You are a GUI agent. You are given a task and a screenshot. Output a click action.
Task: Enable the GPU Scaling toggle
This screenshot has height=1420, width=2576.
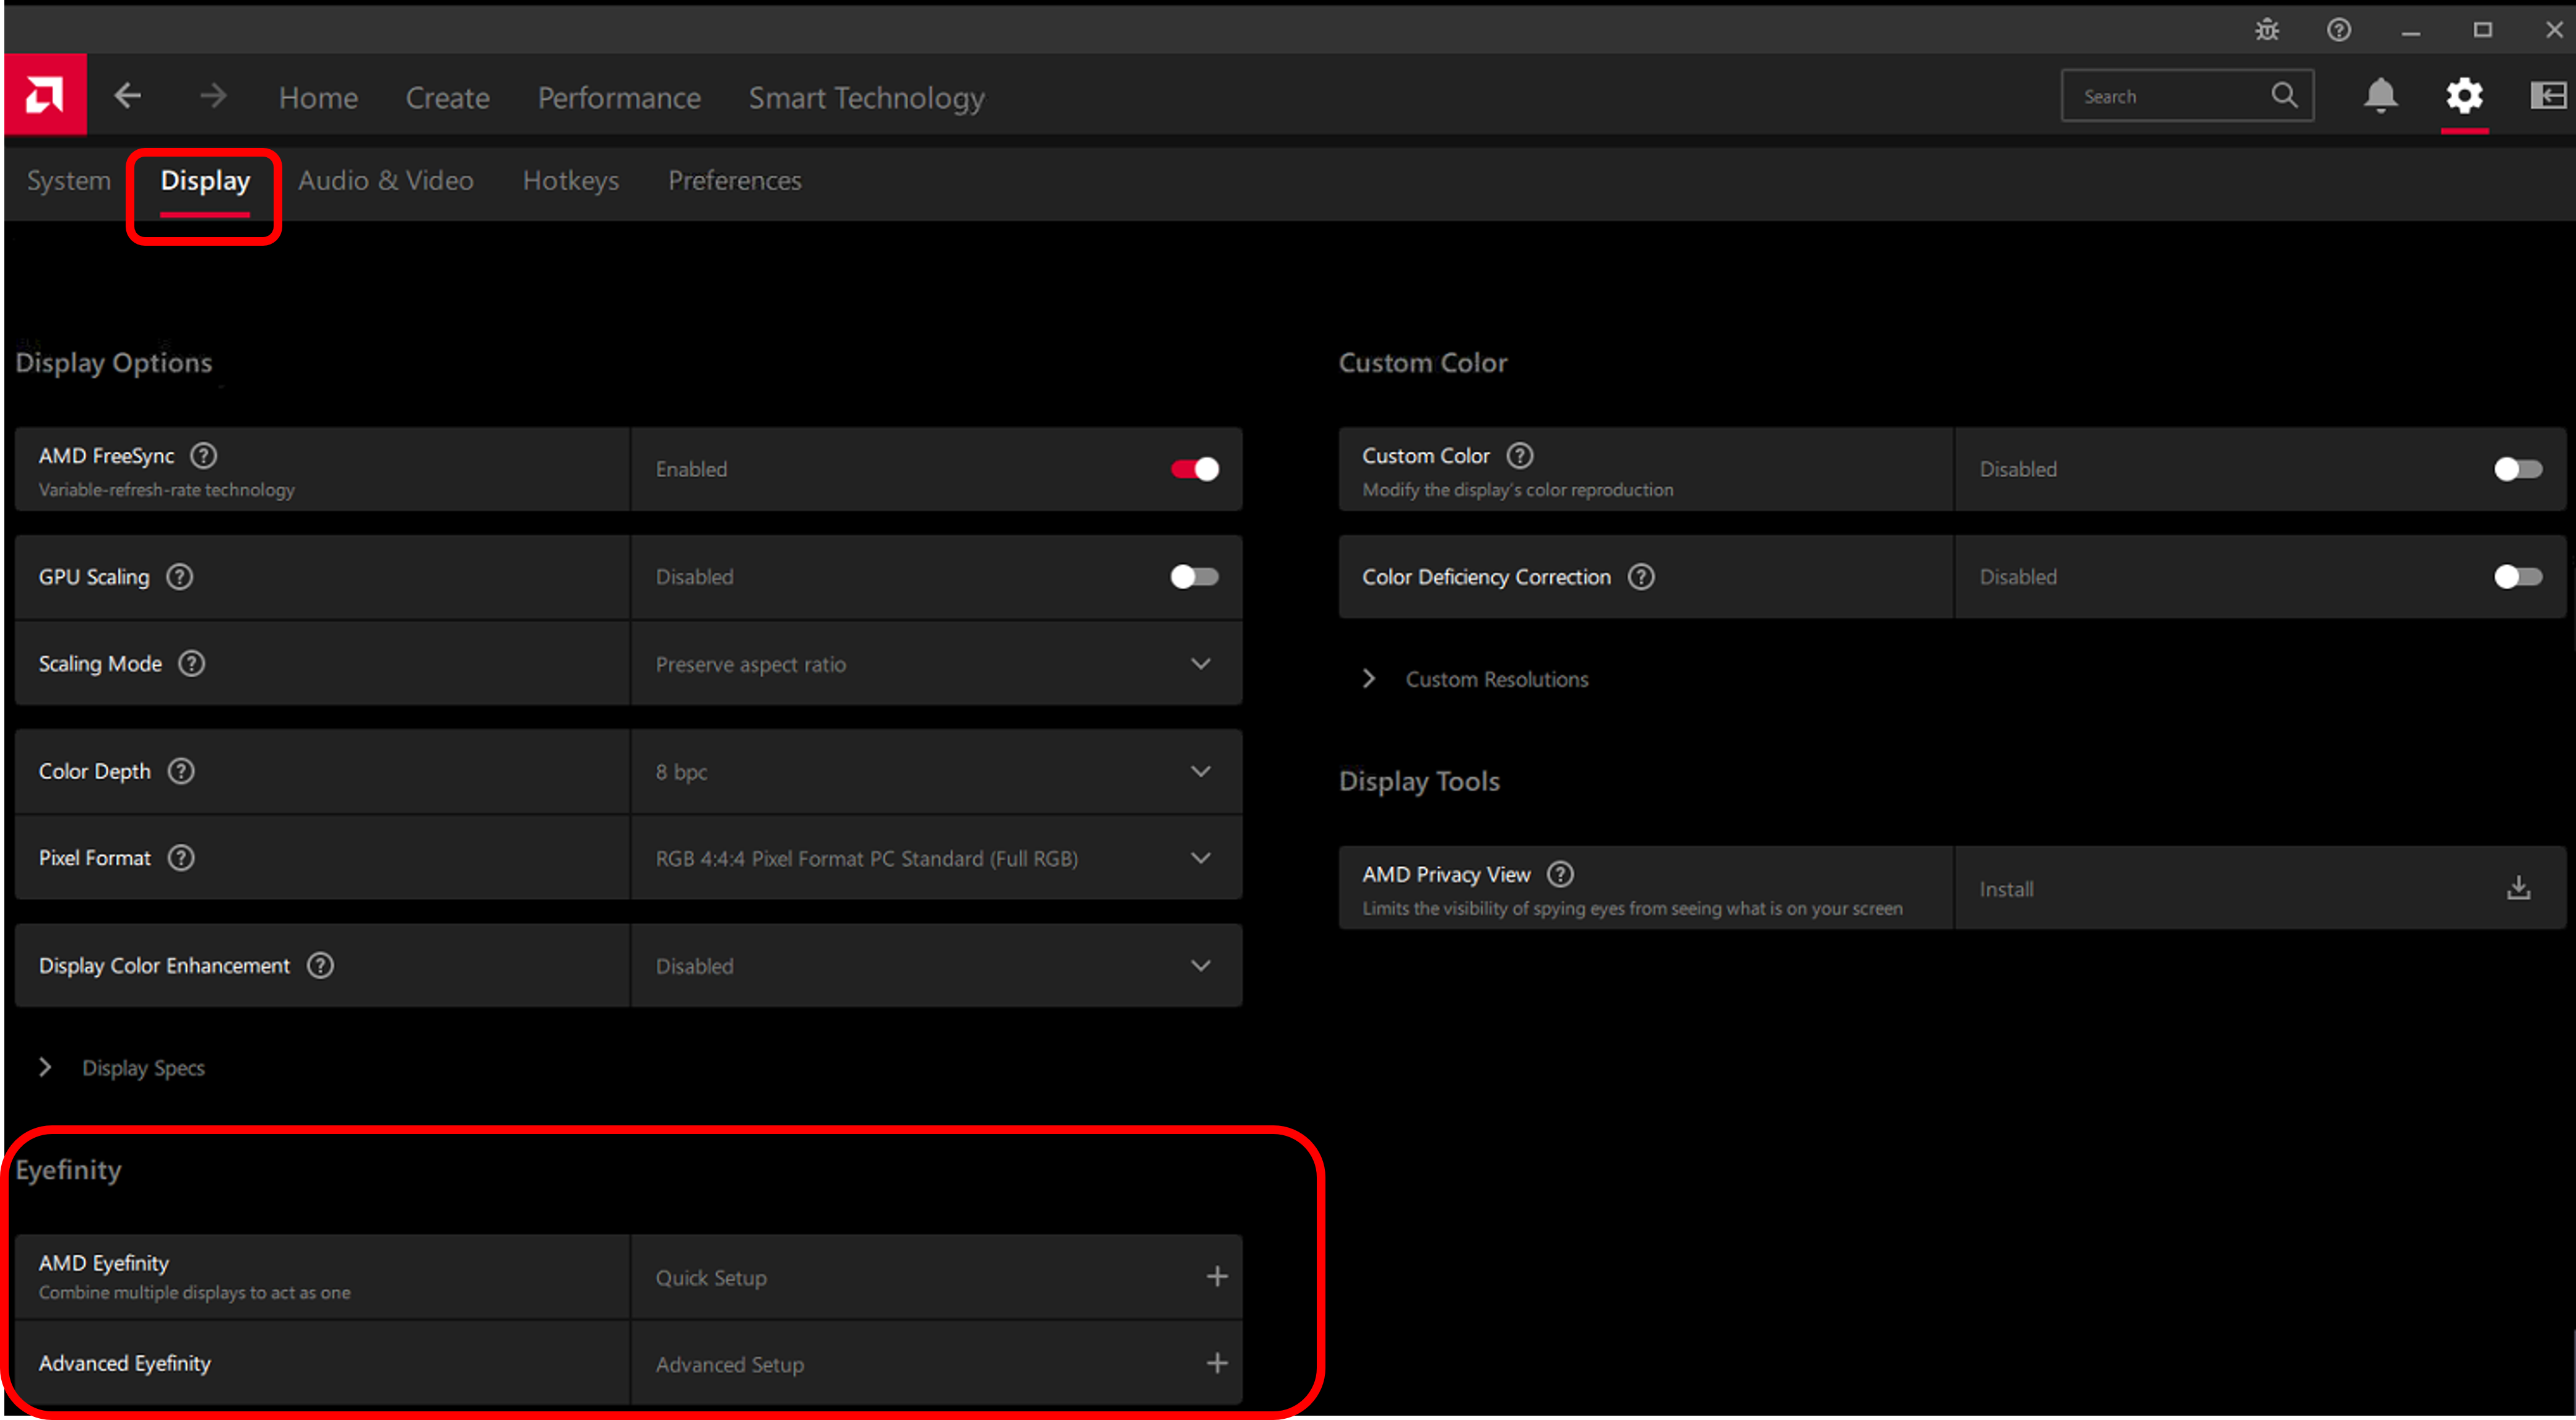point(1195,577)
